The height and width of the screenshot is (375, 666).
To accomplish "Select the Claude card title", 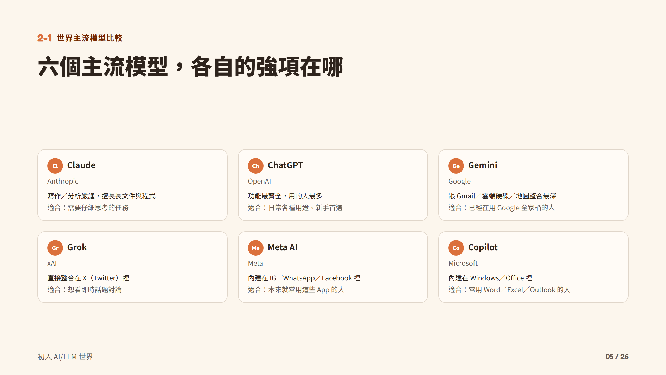I will coord(81,165).
